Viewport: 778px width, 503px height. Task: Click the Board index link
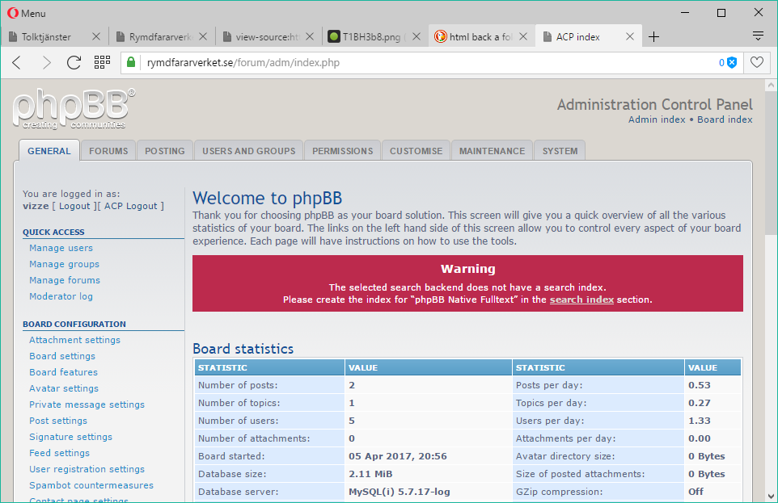pyautogui.click(x=725, y=119)
